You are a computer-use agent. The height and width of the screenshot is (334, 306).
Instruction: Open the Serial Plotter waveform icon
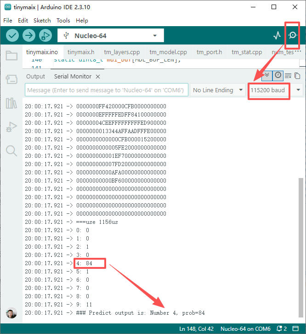pos(277,35)
